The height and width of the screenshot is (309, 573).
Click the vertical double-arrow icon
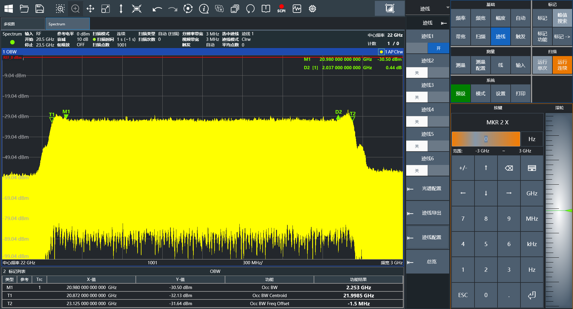coord(121,9)
